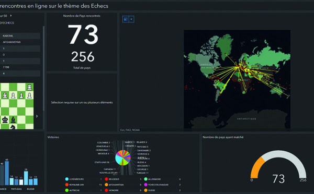314x194 pixels.
Task: Click the '0' value row in the list
Action: point(20,55)
